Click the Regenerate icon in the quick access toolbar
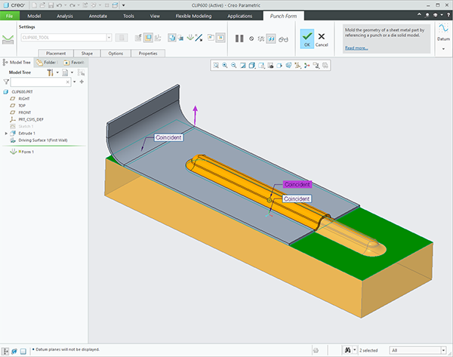453x357 pixels. (x=85, y=5)
